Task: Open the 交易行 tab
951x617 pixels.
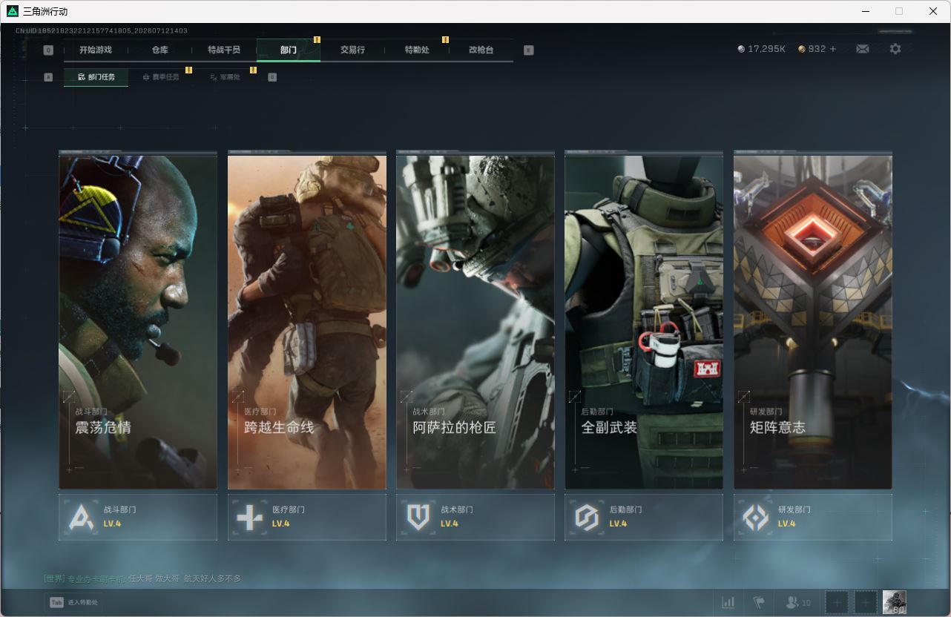Action: pyautogui.click(x=352, y=50)
